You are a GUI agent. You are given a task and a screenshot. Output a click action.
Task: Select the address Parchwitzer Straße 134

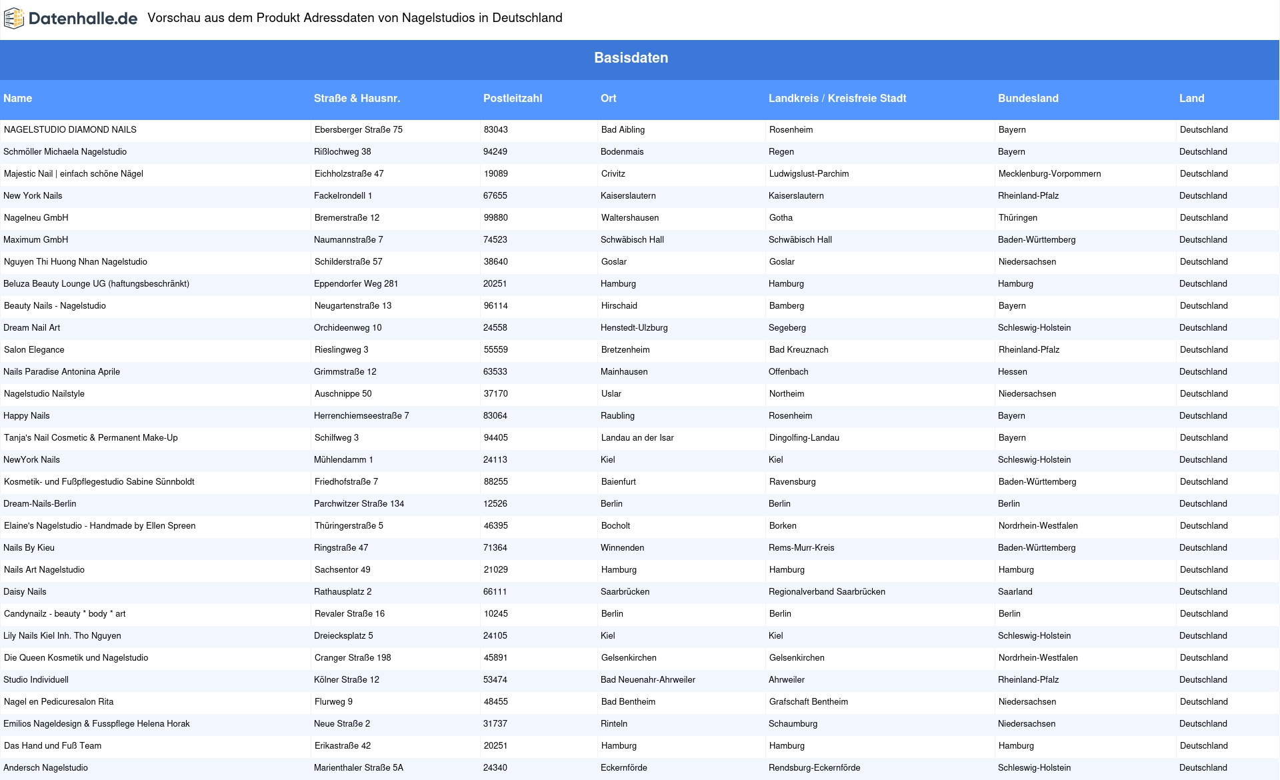[x=359, y=504]
